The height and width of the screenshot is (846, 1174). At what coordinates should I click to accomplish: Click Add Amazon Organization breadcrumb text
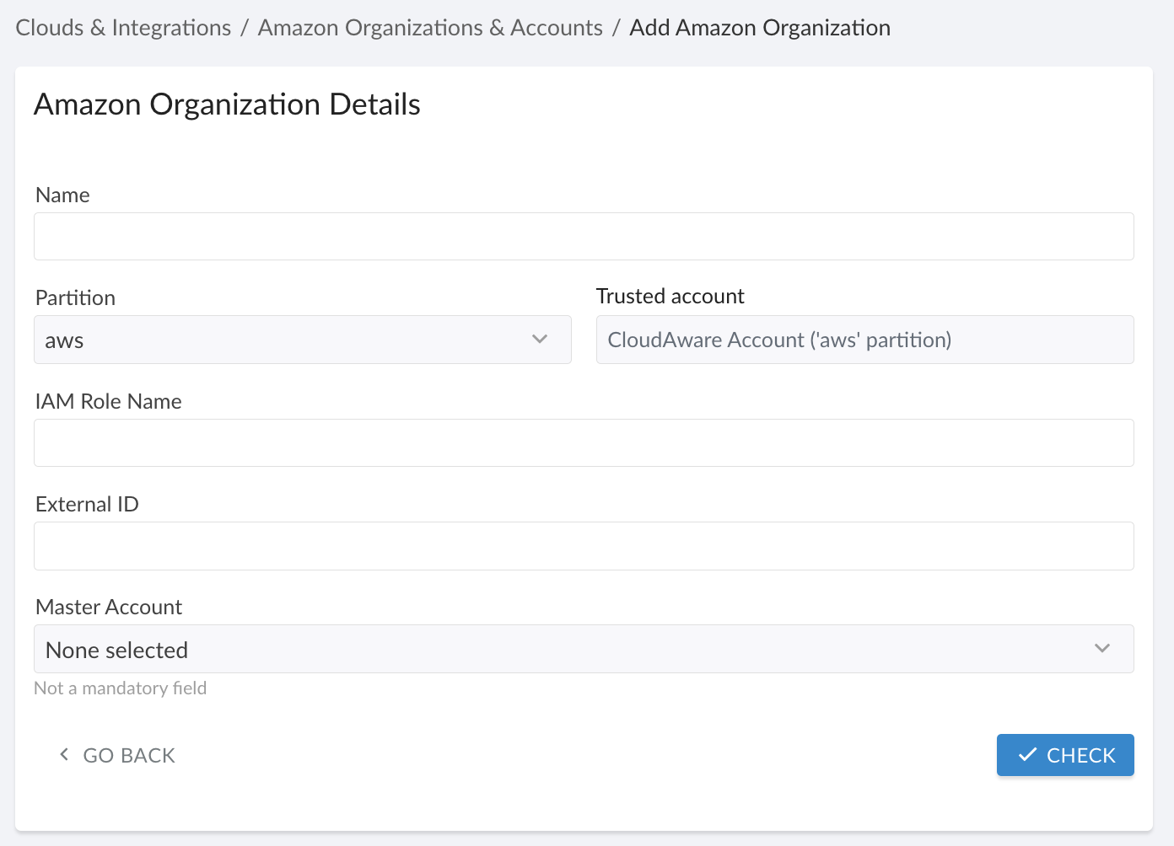click(759, 28)
